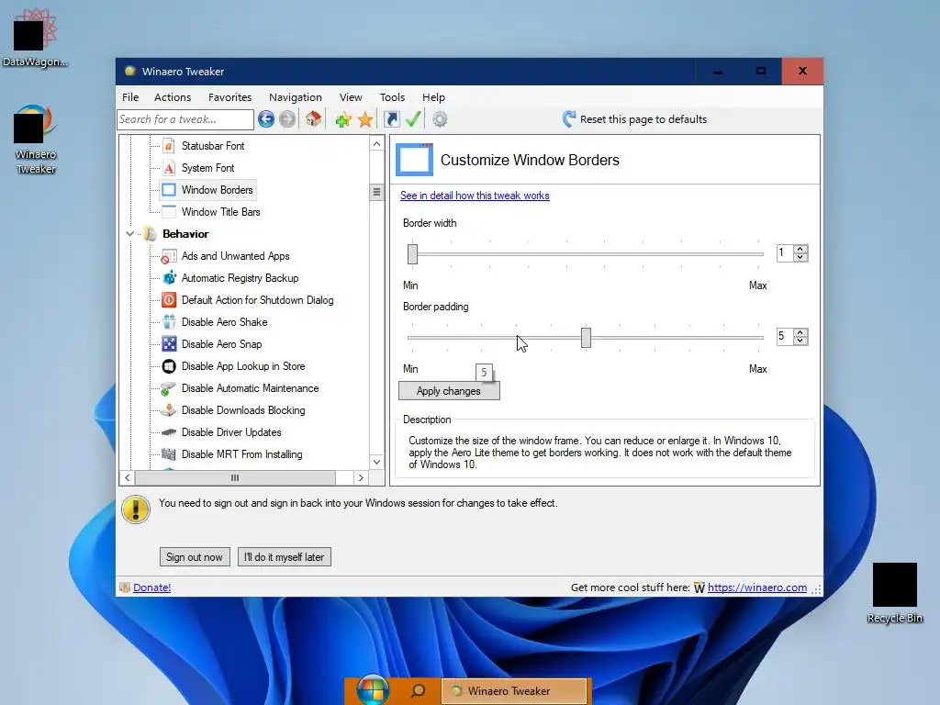Click the Border width value field
This screenshot has height=705, width=940.
pos(784,253)
